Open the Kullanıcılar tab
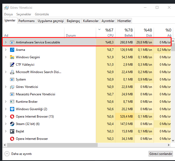175x161 pixels. [91, 21]
